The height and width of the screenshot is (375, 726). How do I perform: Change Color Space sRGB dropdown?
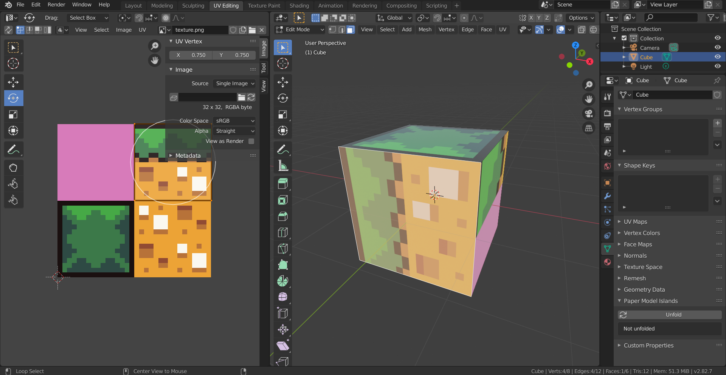(234, 121)
